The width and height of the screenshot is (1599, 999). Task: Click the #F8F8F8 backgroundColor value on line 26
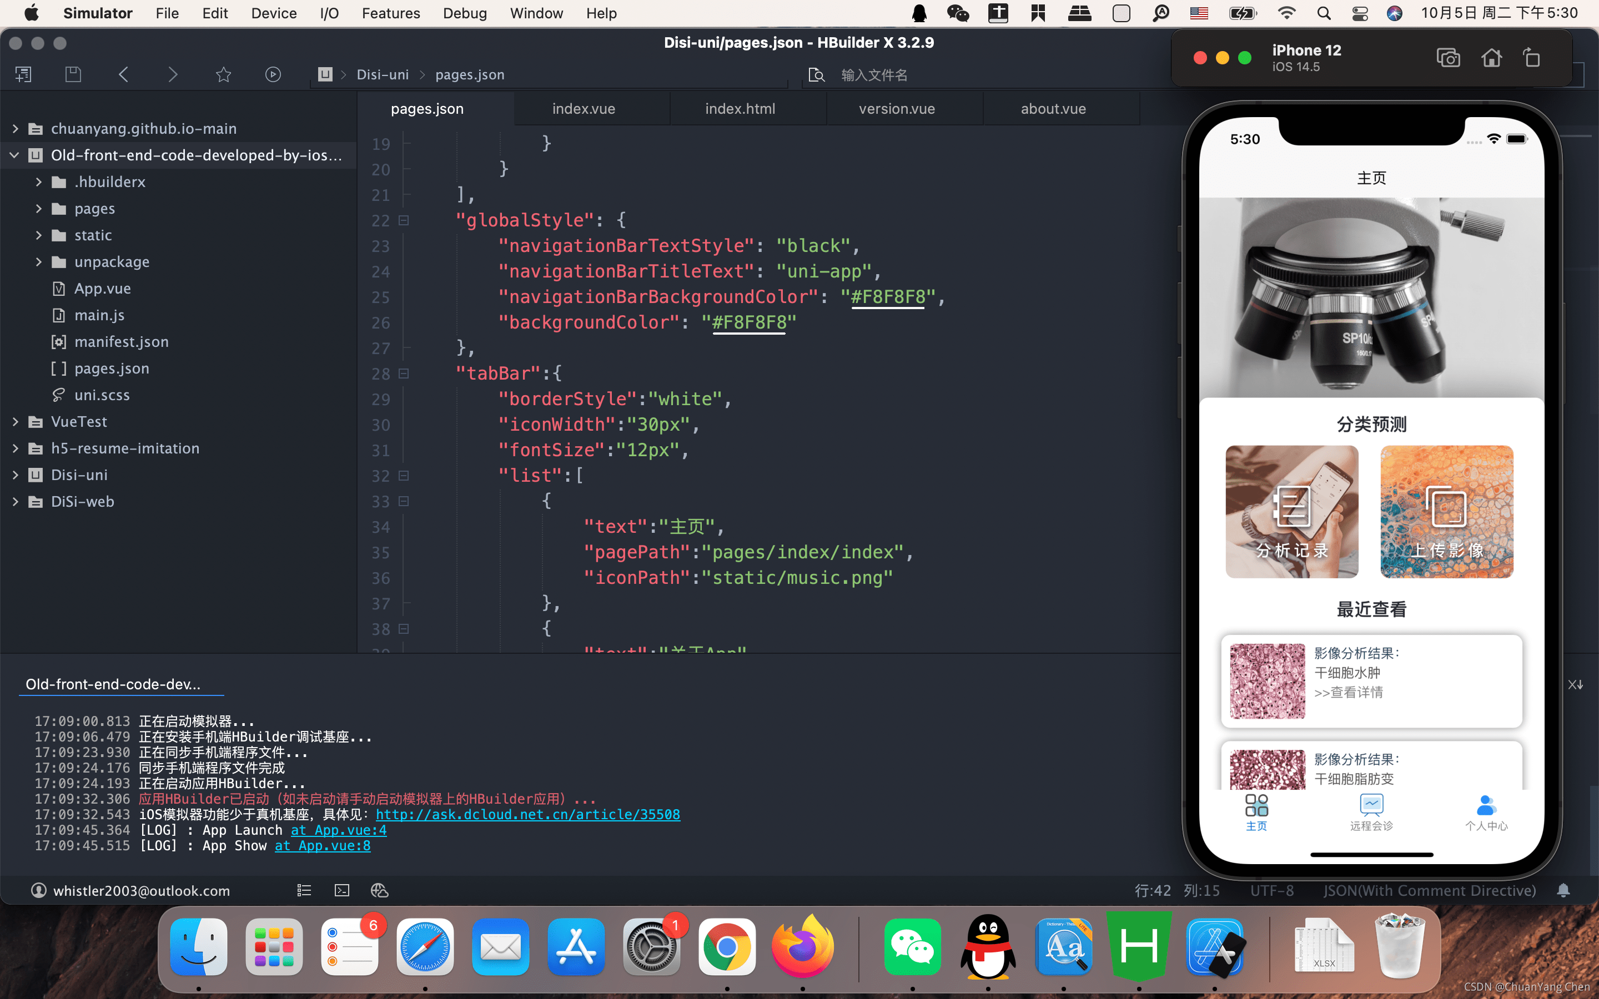point(750,322)
